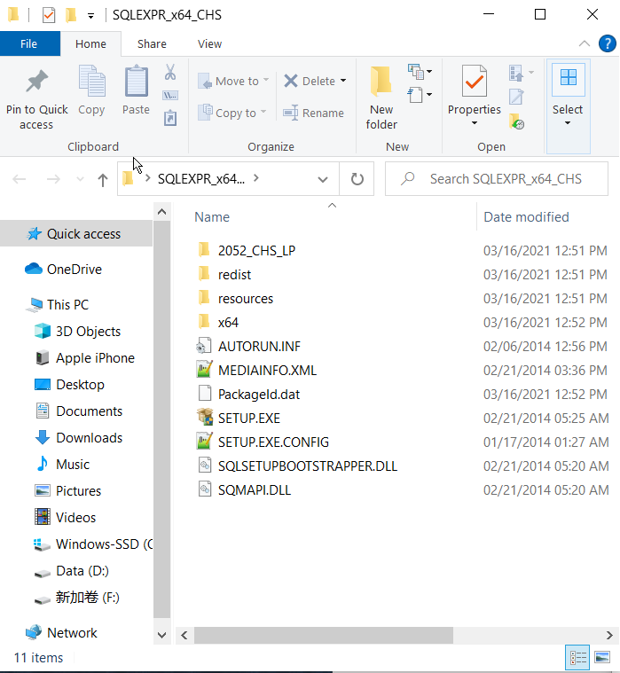This screenshot has width=620, height=673.
Task: Click scroll right arrow of file list
Action: [x=608, y=635]
